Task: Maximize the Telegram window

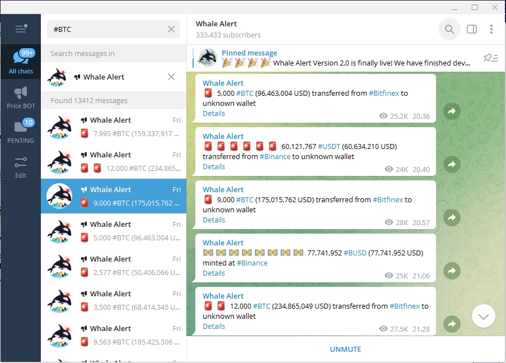Action: [x=475, y=7]
